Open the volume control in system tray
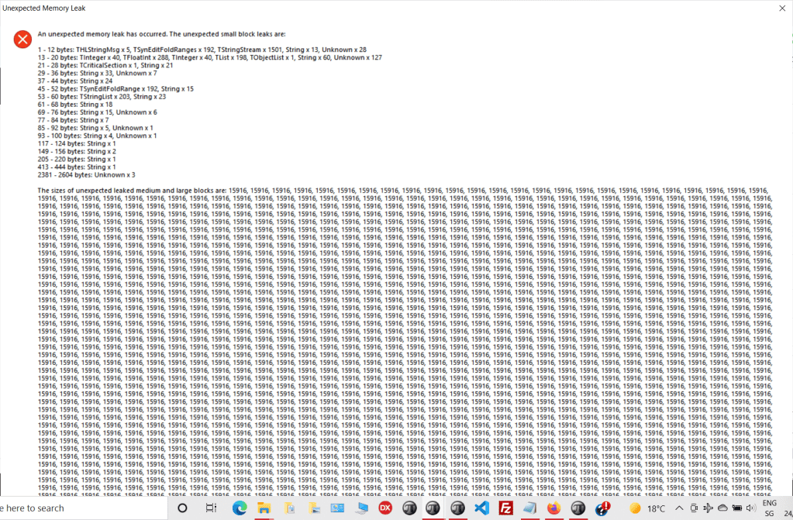 coord(750,508)
